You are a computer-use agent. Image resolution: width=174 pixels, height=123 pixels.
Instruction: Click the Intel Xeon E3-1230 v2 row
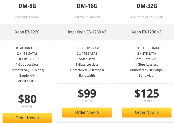pos(87,32)
